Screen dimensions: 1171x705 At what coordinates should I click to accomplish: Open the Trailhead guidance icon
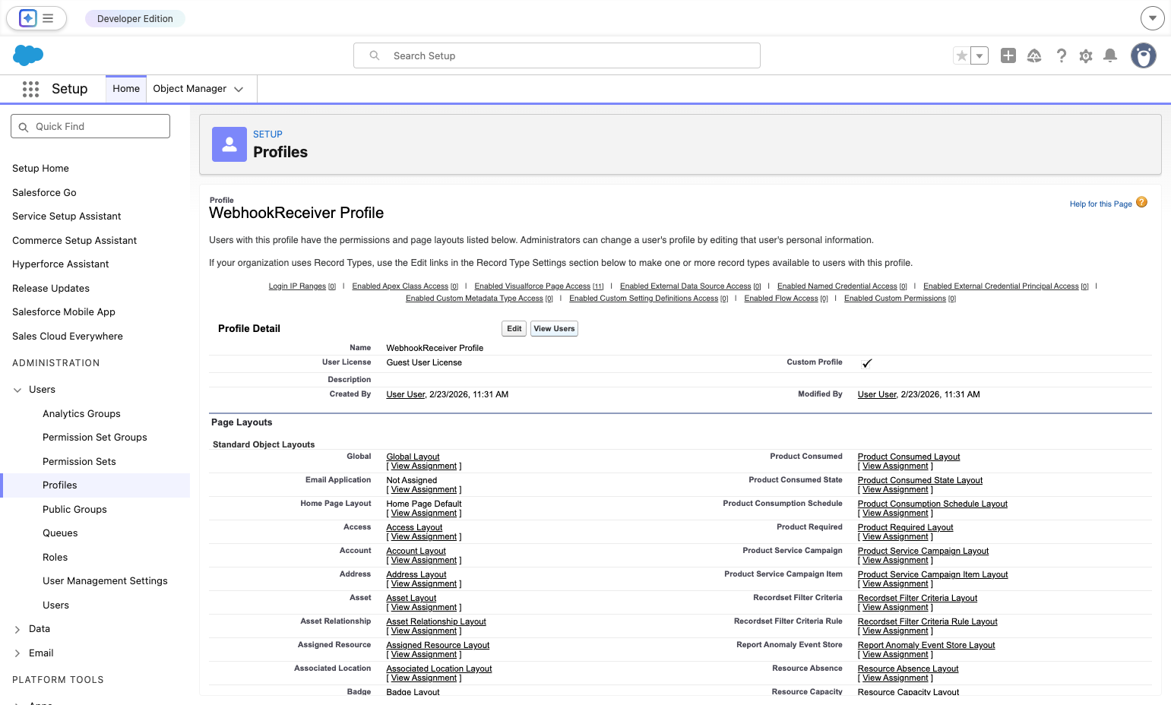pyautogui.click(x=1034, y=55)
